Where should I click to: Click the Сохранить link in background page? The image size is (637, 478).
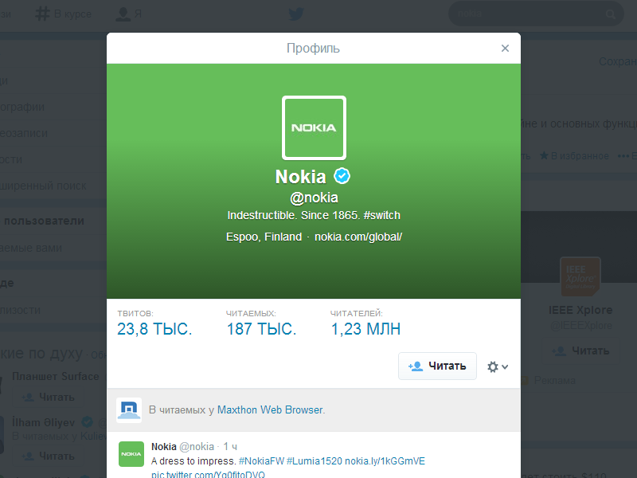tap(618, 61)
